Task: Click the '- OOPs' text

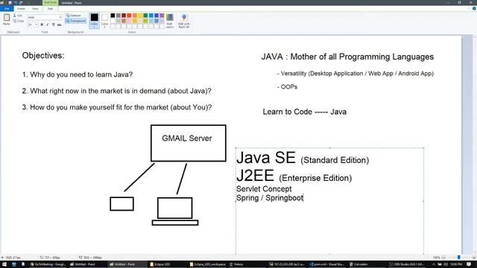Action: (287, 87)
